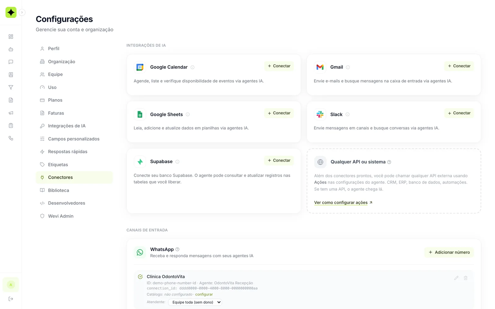Delete Clínica OdontoVita with trash icon
The height and width of the screenshot is (309, 495).
tap(465, 278)
